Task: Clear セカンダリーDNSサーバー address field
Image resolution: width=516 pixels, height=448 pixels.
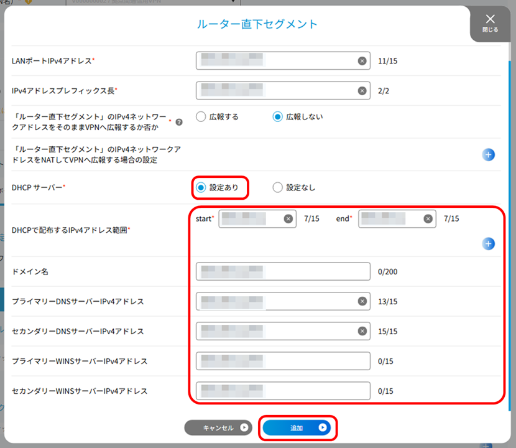Action: [362, 331]
